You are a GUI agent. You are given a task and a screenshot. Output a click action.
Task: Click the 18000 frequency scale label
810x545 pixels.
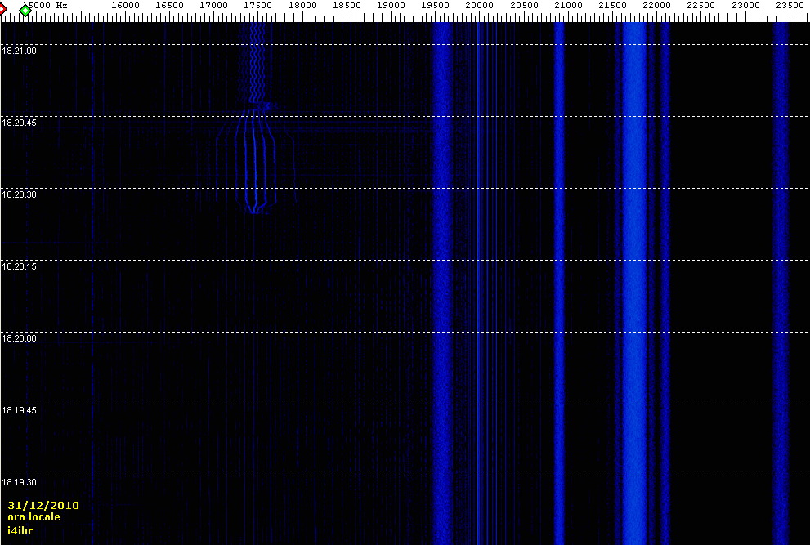click(302, 5)
